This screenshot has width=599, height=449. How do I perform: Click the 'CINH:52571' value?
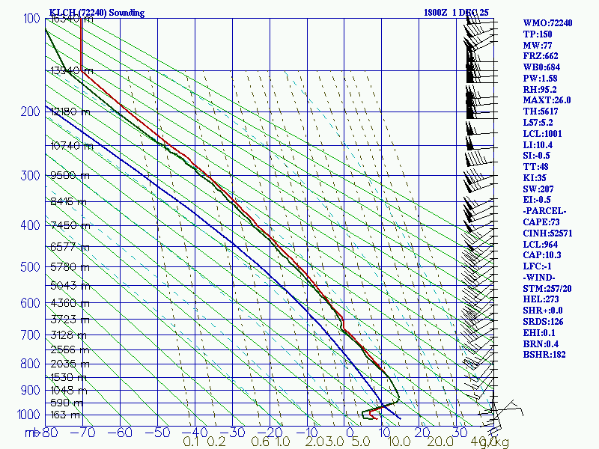point(547,233)
